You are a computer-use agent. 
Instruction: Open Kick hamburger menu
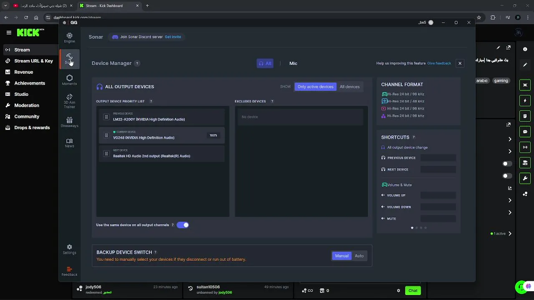tap(9, 32)
